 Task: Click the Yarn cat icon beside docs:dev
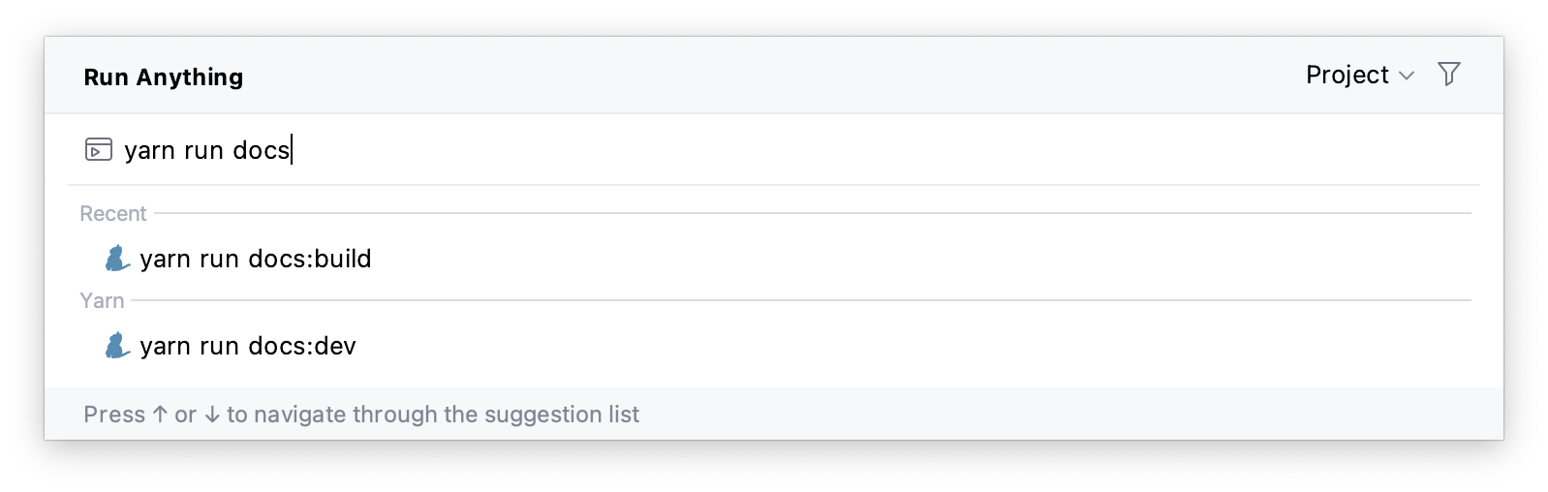117,346
